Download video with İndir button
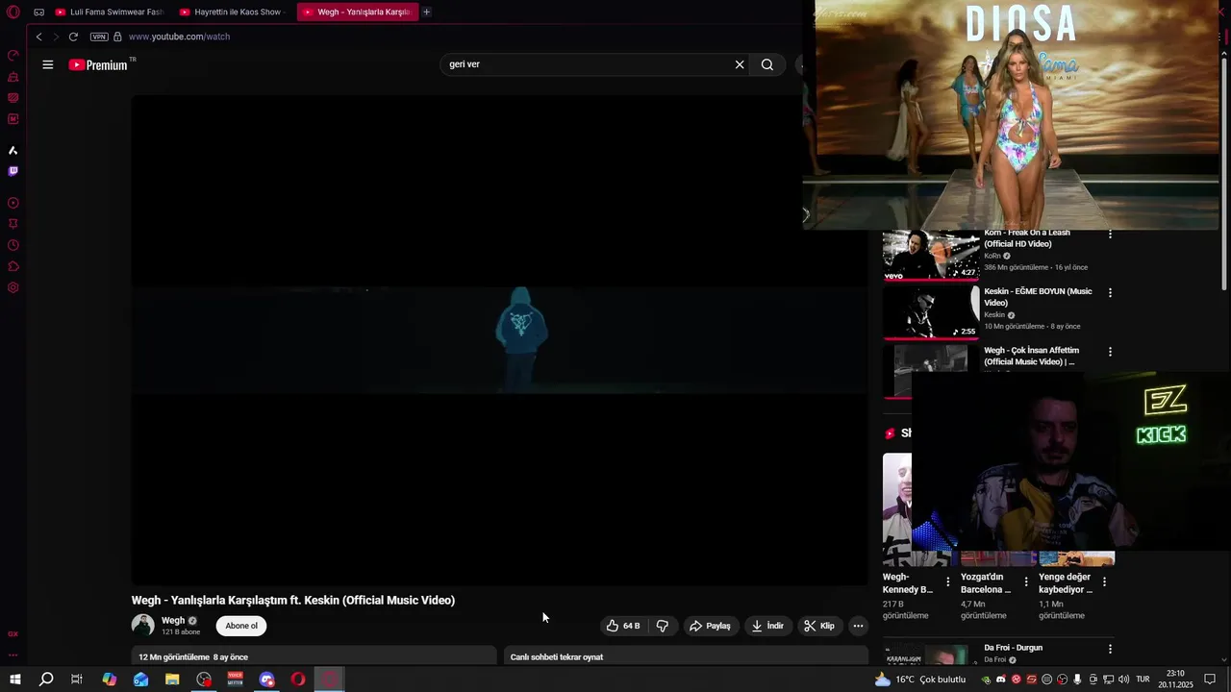 (767, 626)
